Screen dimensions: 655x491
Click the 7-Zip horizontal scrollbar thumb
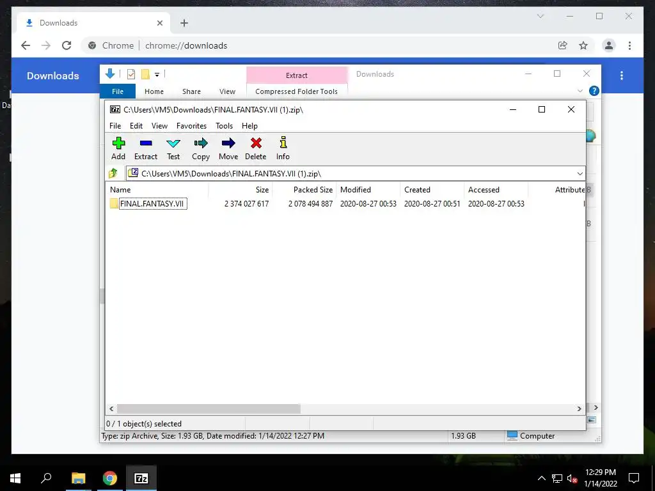209,409
